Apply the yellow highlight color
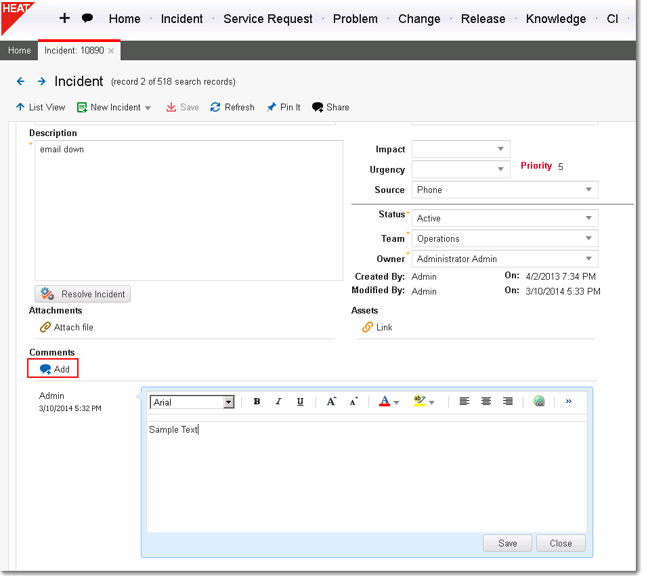Screen dimensions: 646x581 419,402
